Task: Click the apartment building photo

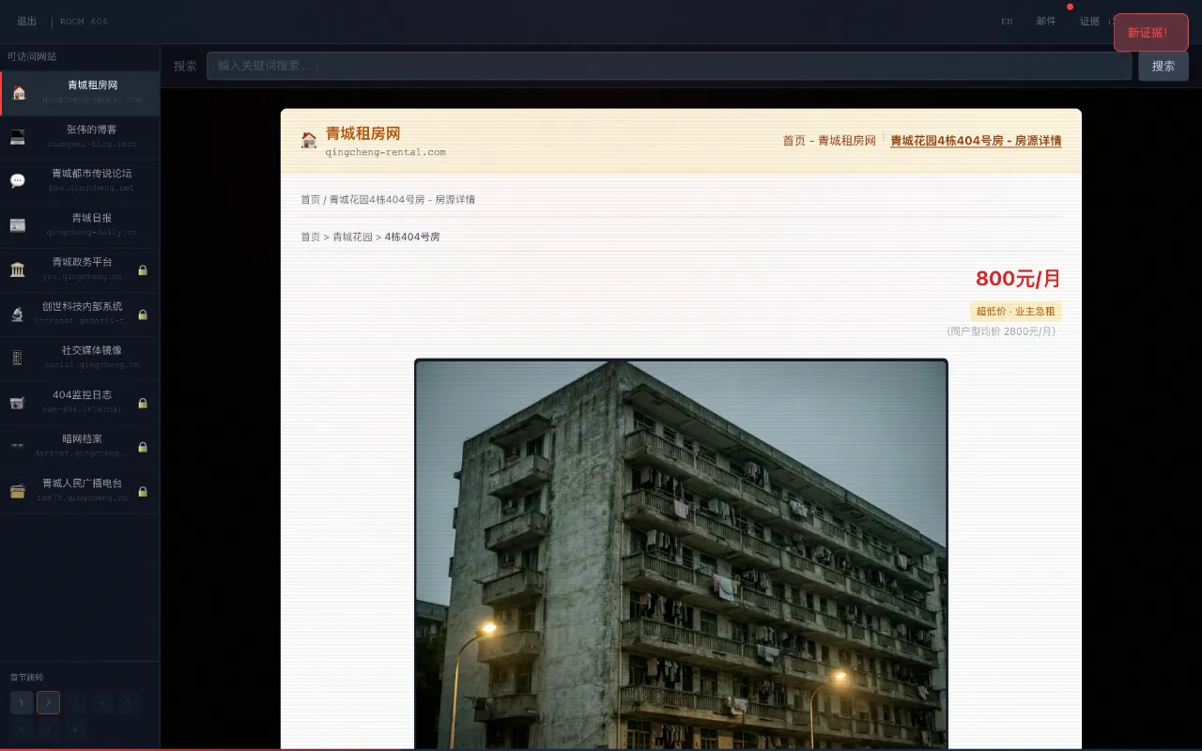Action: [681, 554]
